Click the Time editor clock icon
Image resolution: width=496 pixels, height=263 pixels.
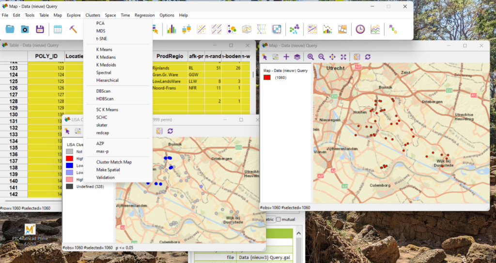coord(360,29)
